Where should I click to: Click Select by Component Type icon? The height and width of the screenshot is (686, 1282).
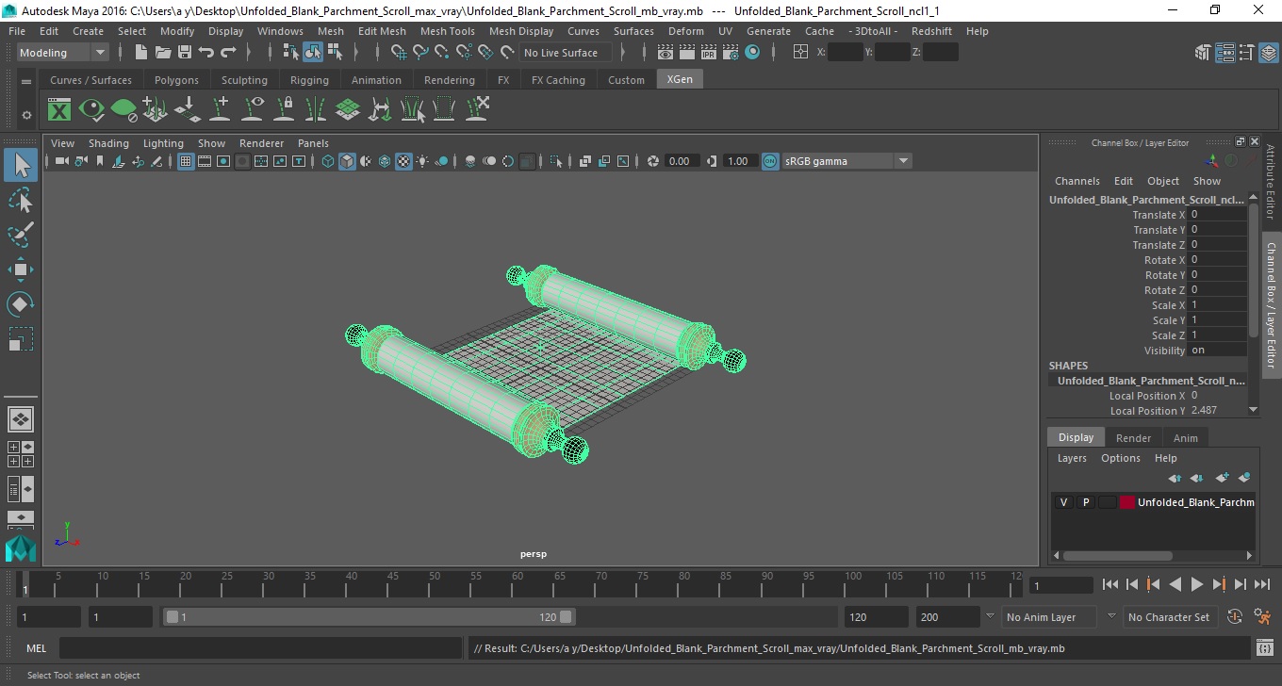coord(335,53)
